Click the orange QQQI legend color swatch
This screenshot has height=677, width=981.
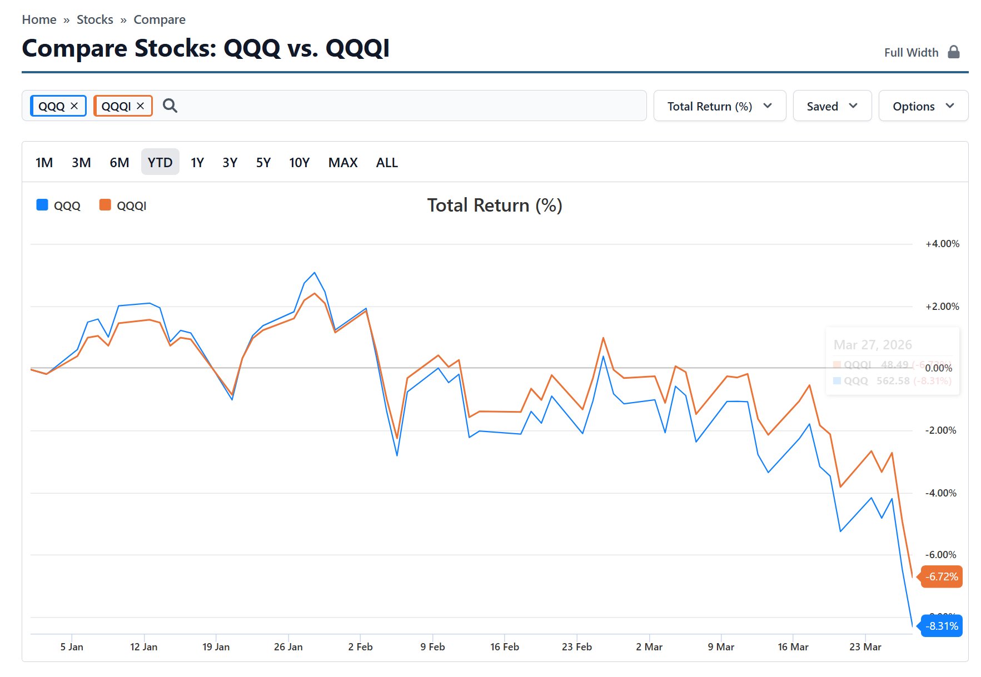pyautogui.click(x=105, y=205)
